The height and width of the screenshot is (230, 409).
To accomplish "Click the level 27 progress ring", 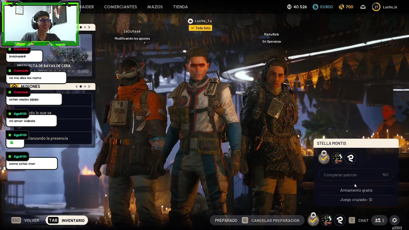I will [376, 7].
